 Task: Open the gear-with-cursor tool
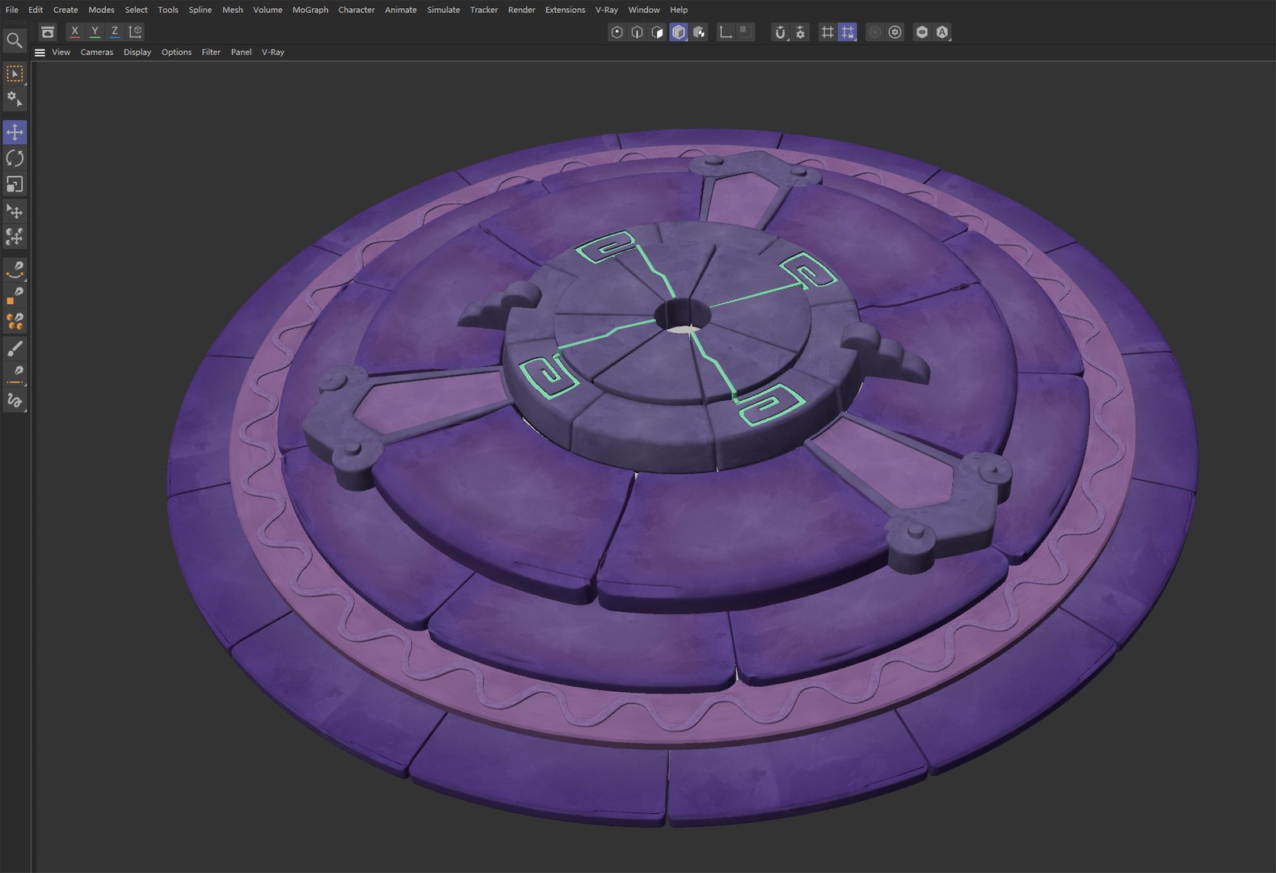(15, 99)
